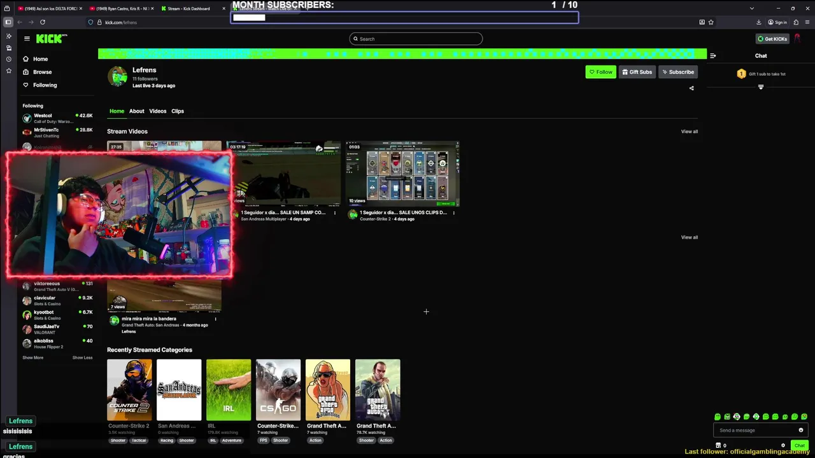Open CS:GO category card

coord(278,390)
